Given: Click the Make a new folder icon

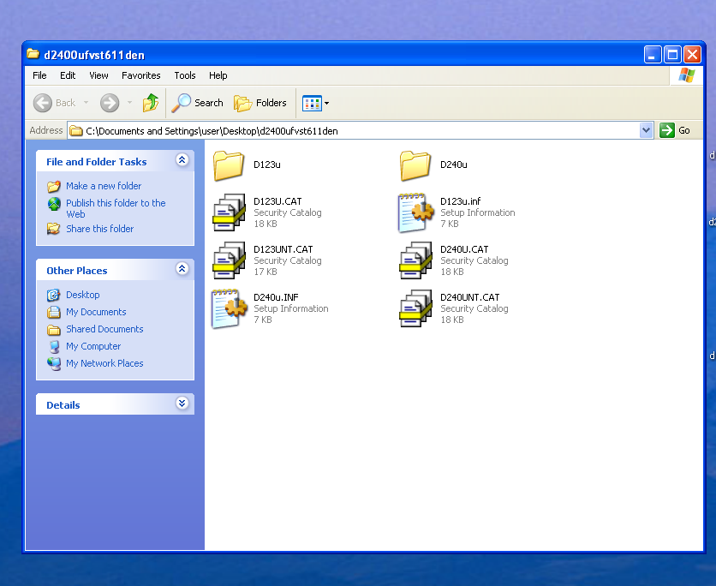Looking at the screenshot, I should [53, 186].
